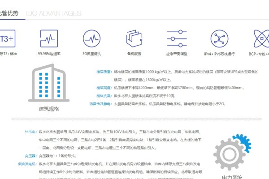
Task: Click the 应急带宽调整 sliders icon
Action: [x=176, y=37]
